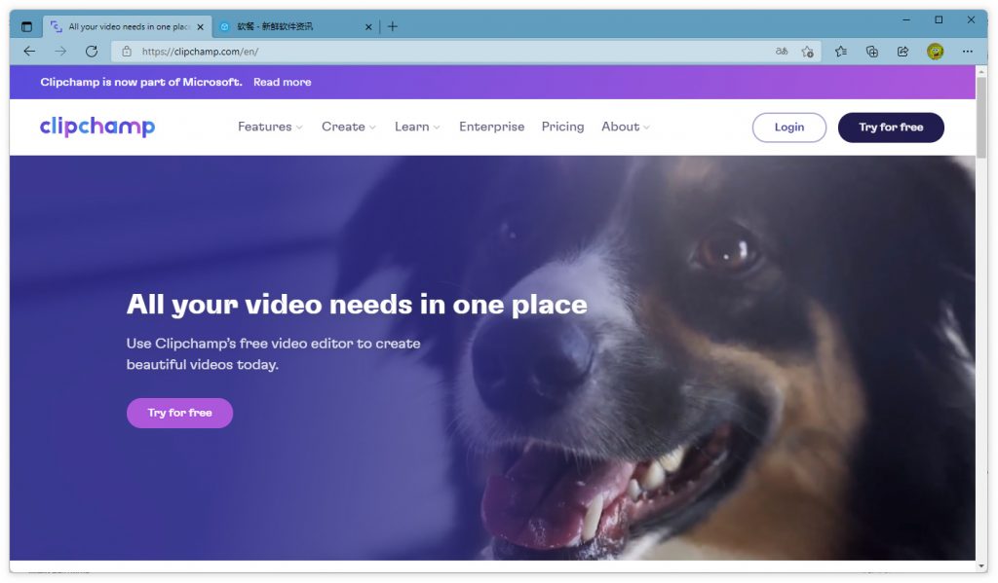Open the browser settings ellipsis menu
The height and width of the screenshot is (583, 998).
pyautogui.click(x=967, y=52)
